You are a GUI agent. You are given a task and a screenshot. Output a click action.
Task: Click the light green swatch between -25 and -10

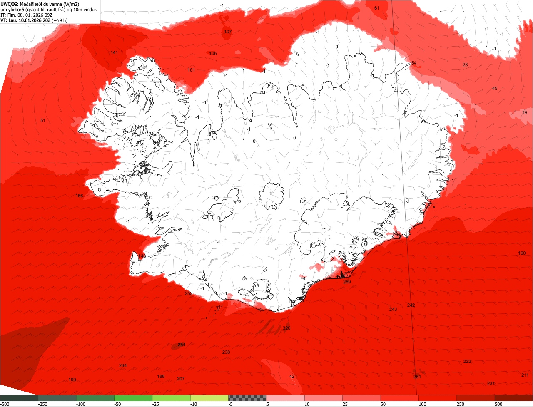[171, 397]
